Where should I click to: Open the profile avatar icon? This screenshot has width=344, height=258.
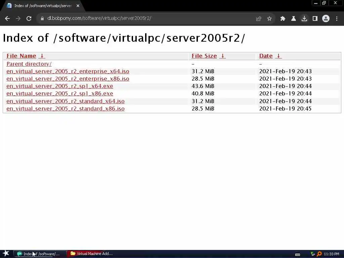coord(326,19)
